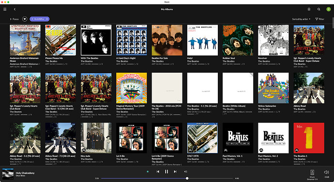
Task: Open the play queue icon
Action: (185, 171)
